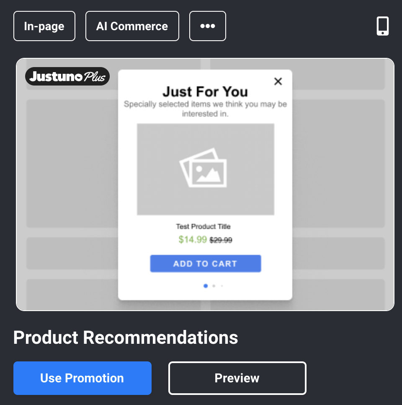
Task: Open the promotion Preview
Action: (x=237, y=378)
